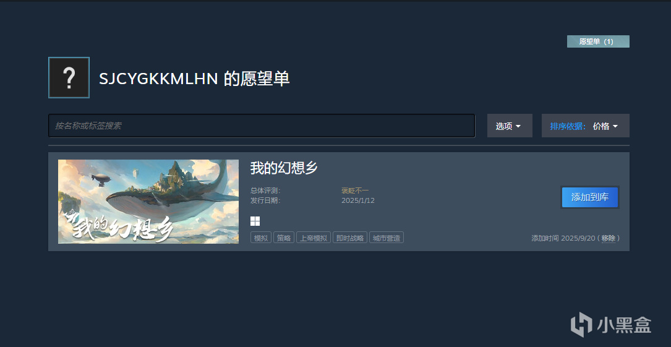Open the 我的幻想乡 whale cover thumbnail

(148, 202)
